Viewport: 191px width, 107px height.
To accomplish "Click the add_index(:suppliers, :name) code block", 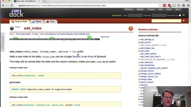I will (x=65, y=75).
